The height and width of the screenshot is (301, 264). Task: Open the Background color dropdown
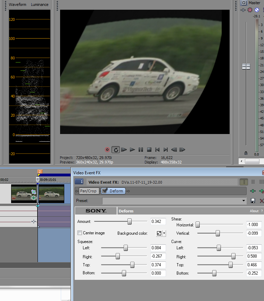click(x=164, y=233)
